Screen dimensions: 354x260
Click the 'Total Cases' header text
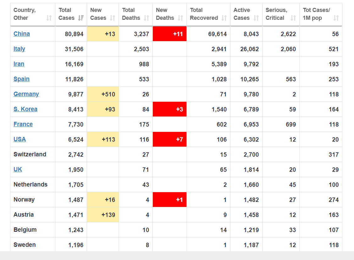(66, 14)
